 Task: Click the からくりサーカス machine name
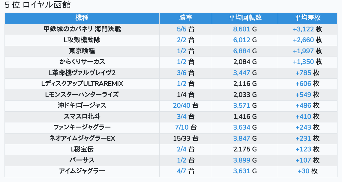pyautogui.click(x=82, y=62)
